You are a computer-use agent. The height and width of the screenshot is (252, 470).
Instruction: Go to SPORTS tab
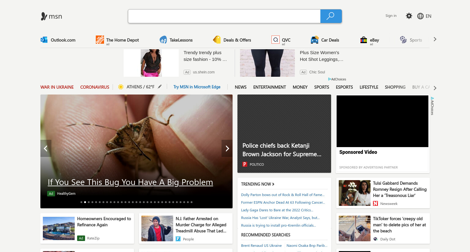pyautogui.click(x=322, y=87)
